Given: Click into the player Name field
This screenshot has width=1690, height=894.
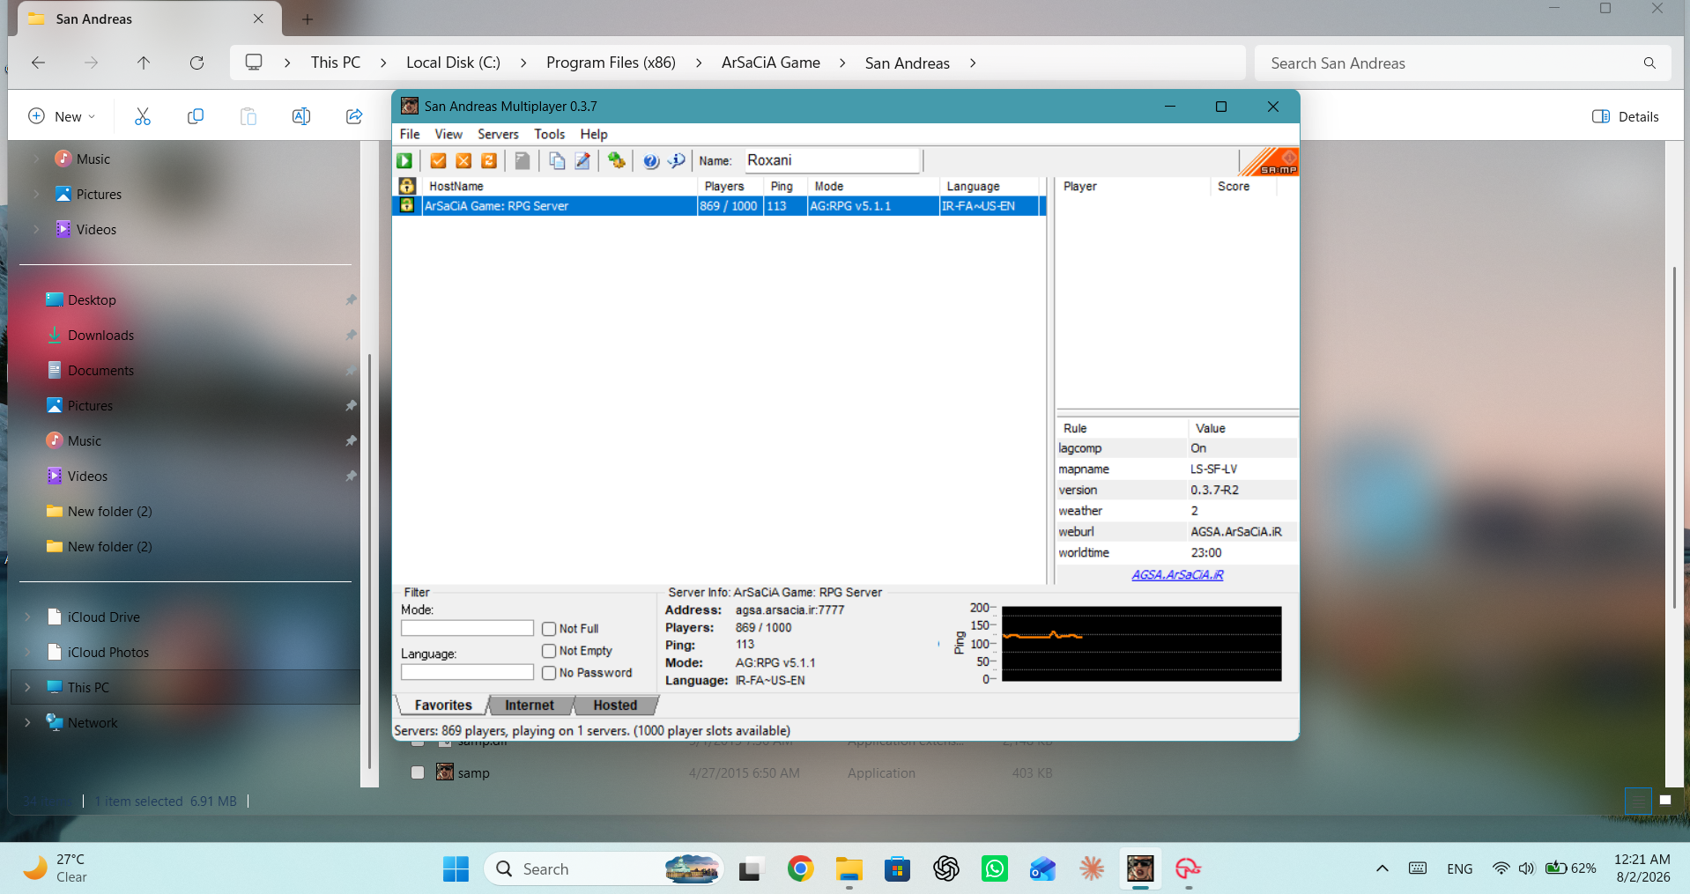Looking at the screenshot, I should click(x=832, y=160).
